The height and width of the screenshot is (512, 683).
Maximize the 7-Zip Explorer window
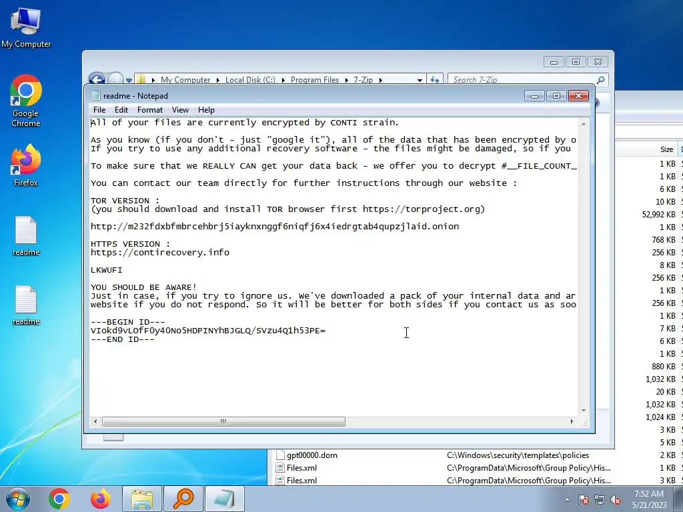[576, 62]
